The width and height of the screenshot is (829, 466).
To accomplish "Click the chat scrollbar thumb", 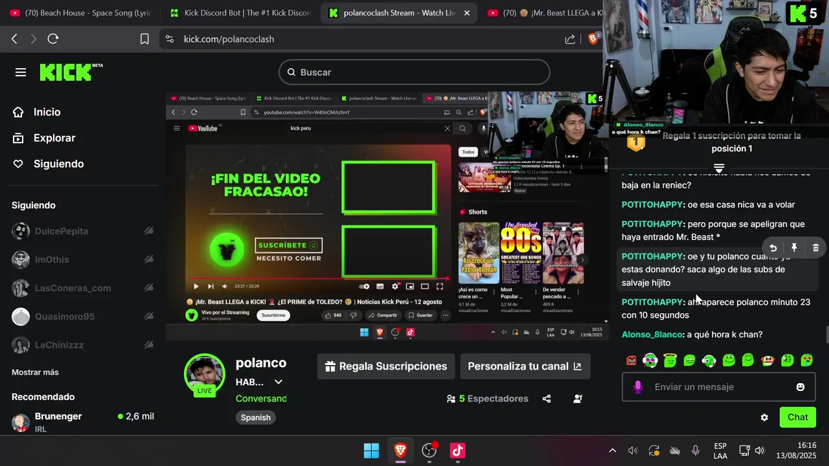I will point(826,336).
